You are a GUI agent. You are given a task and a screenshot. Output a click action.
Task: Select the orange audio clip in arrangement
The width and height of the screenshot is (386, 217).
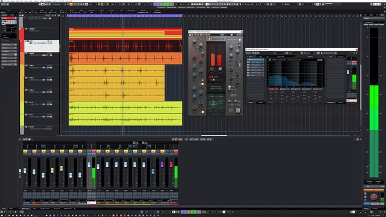click(x=125, y=58)
